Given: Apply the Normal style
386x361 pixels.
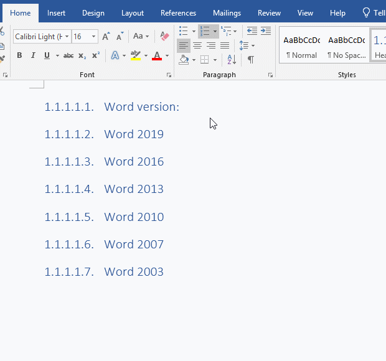Looking at the screenshot, I should point(302,47).
